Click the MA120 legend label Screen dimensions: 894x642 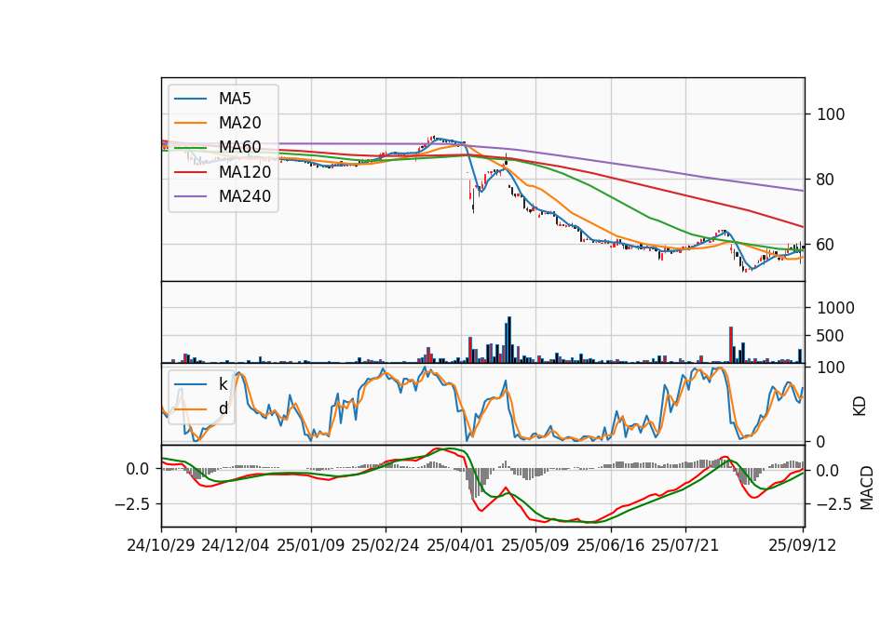(245, 171)
